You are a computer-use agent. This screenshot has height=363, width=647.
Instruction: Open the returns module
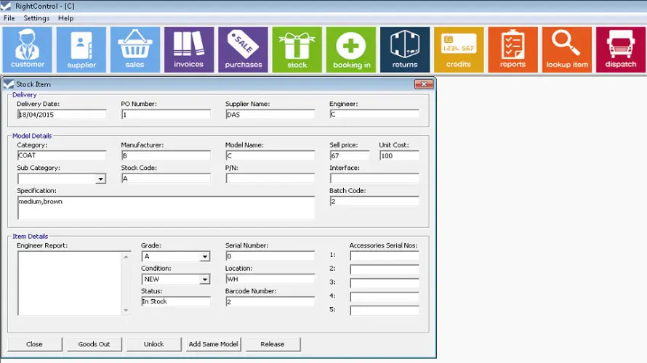point(405,49)
